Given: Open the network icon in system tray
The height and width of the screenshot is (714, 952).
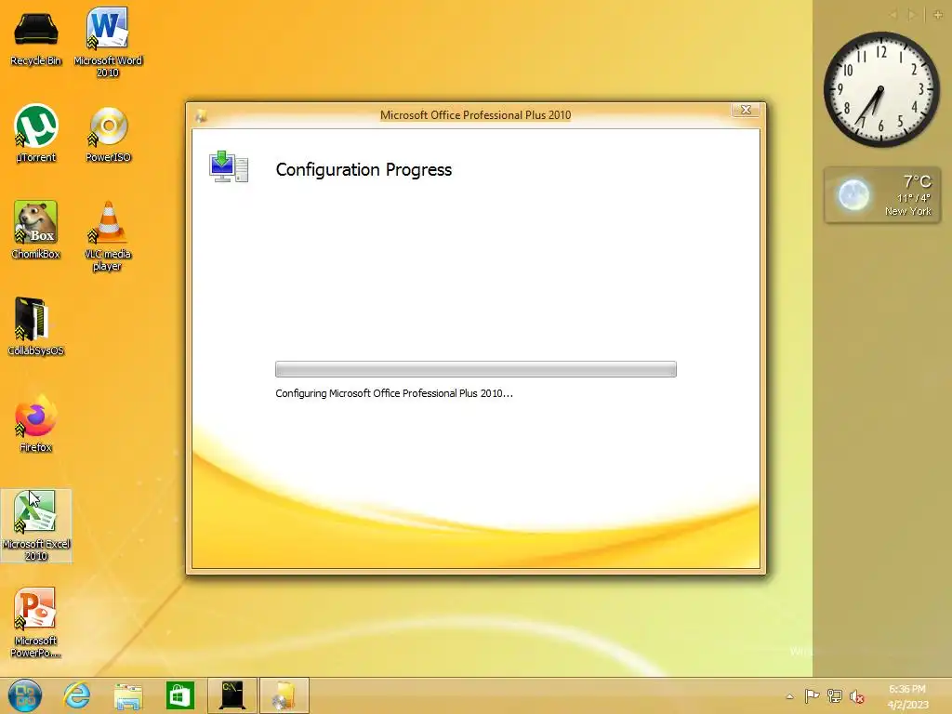Looking at the screenshot, I should pyautogui.click(x=834, y=696).
